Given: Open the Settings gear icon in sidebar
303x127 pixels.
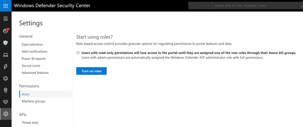Looking at the screenshot, I should pyautogui.click(x=5, y=114).
